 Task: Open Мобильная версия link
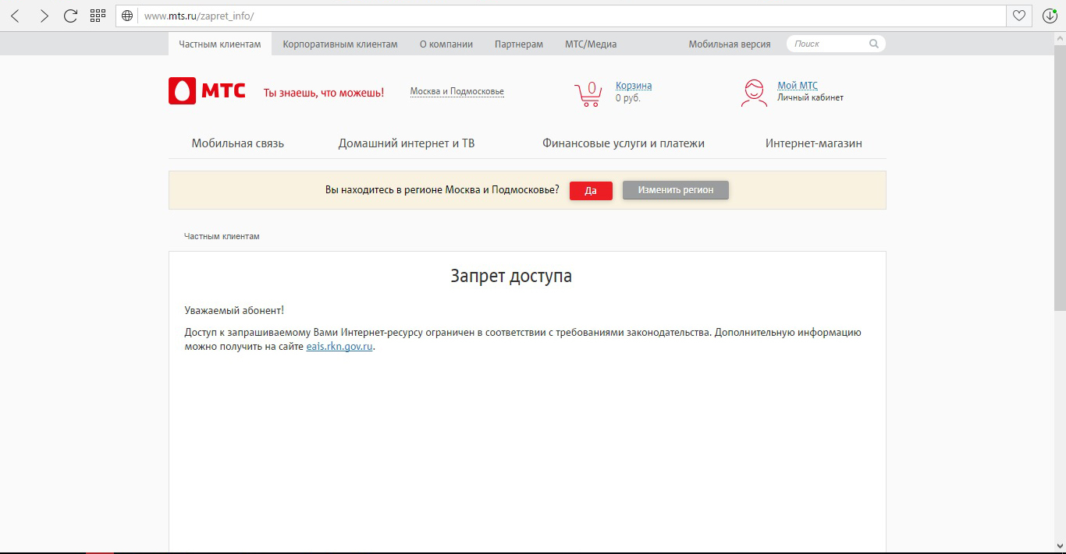[730, 44]
